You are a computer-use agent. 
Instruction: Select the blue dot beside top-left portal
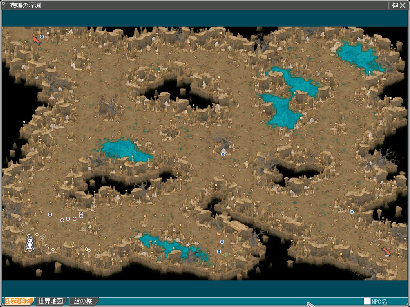point(42,37)
